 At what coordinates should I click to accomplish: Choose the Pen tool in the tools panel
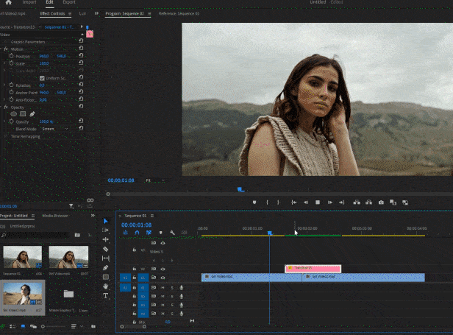(106, 267)
